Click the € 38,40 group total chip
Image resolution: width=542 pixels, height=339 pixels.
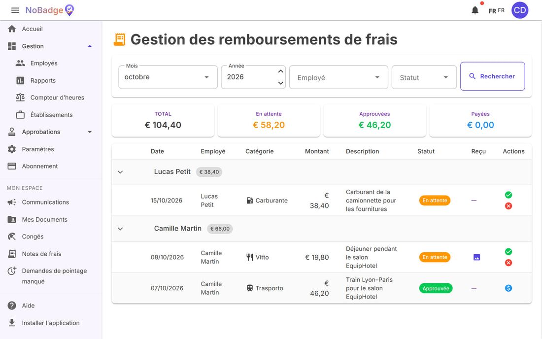(x=209, y=172)
